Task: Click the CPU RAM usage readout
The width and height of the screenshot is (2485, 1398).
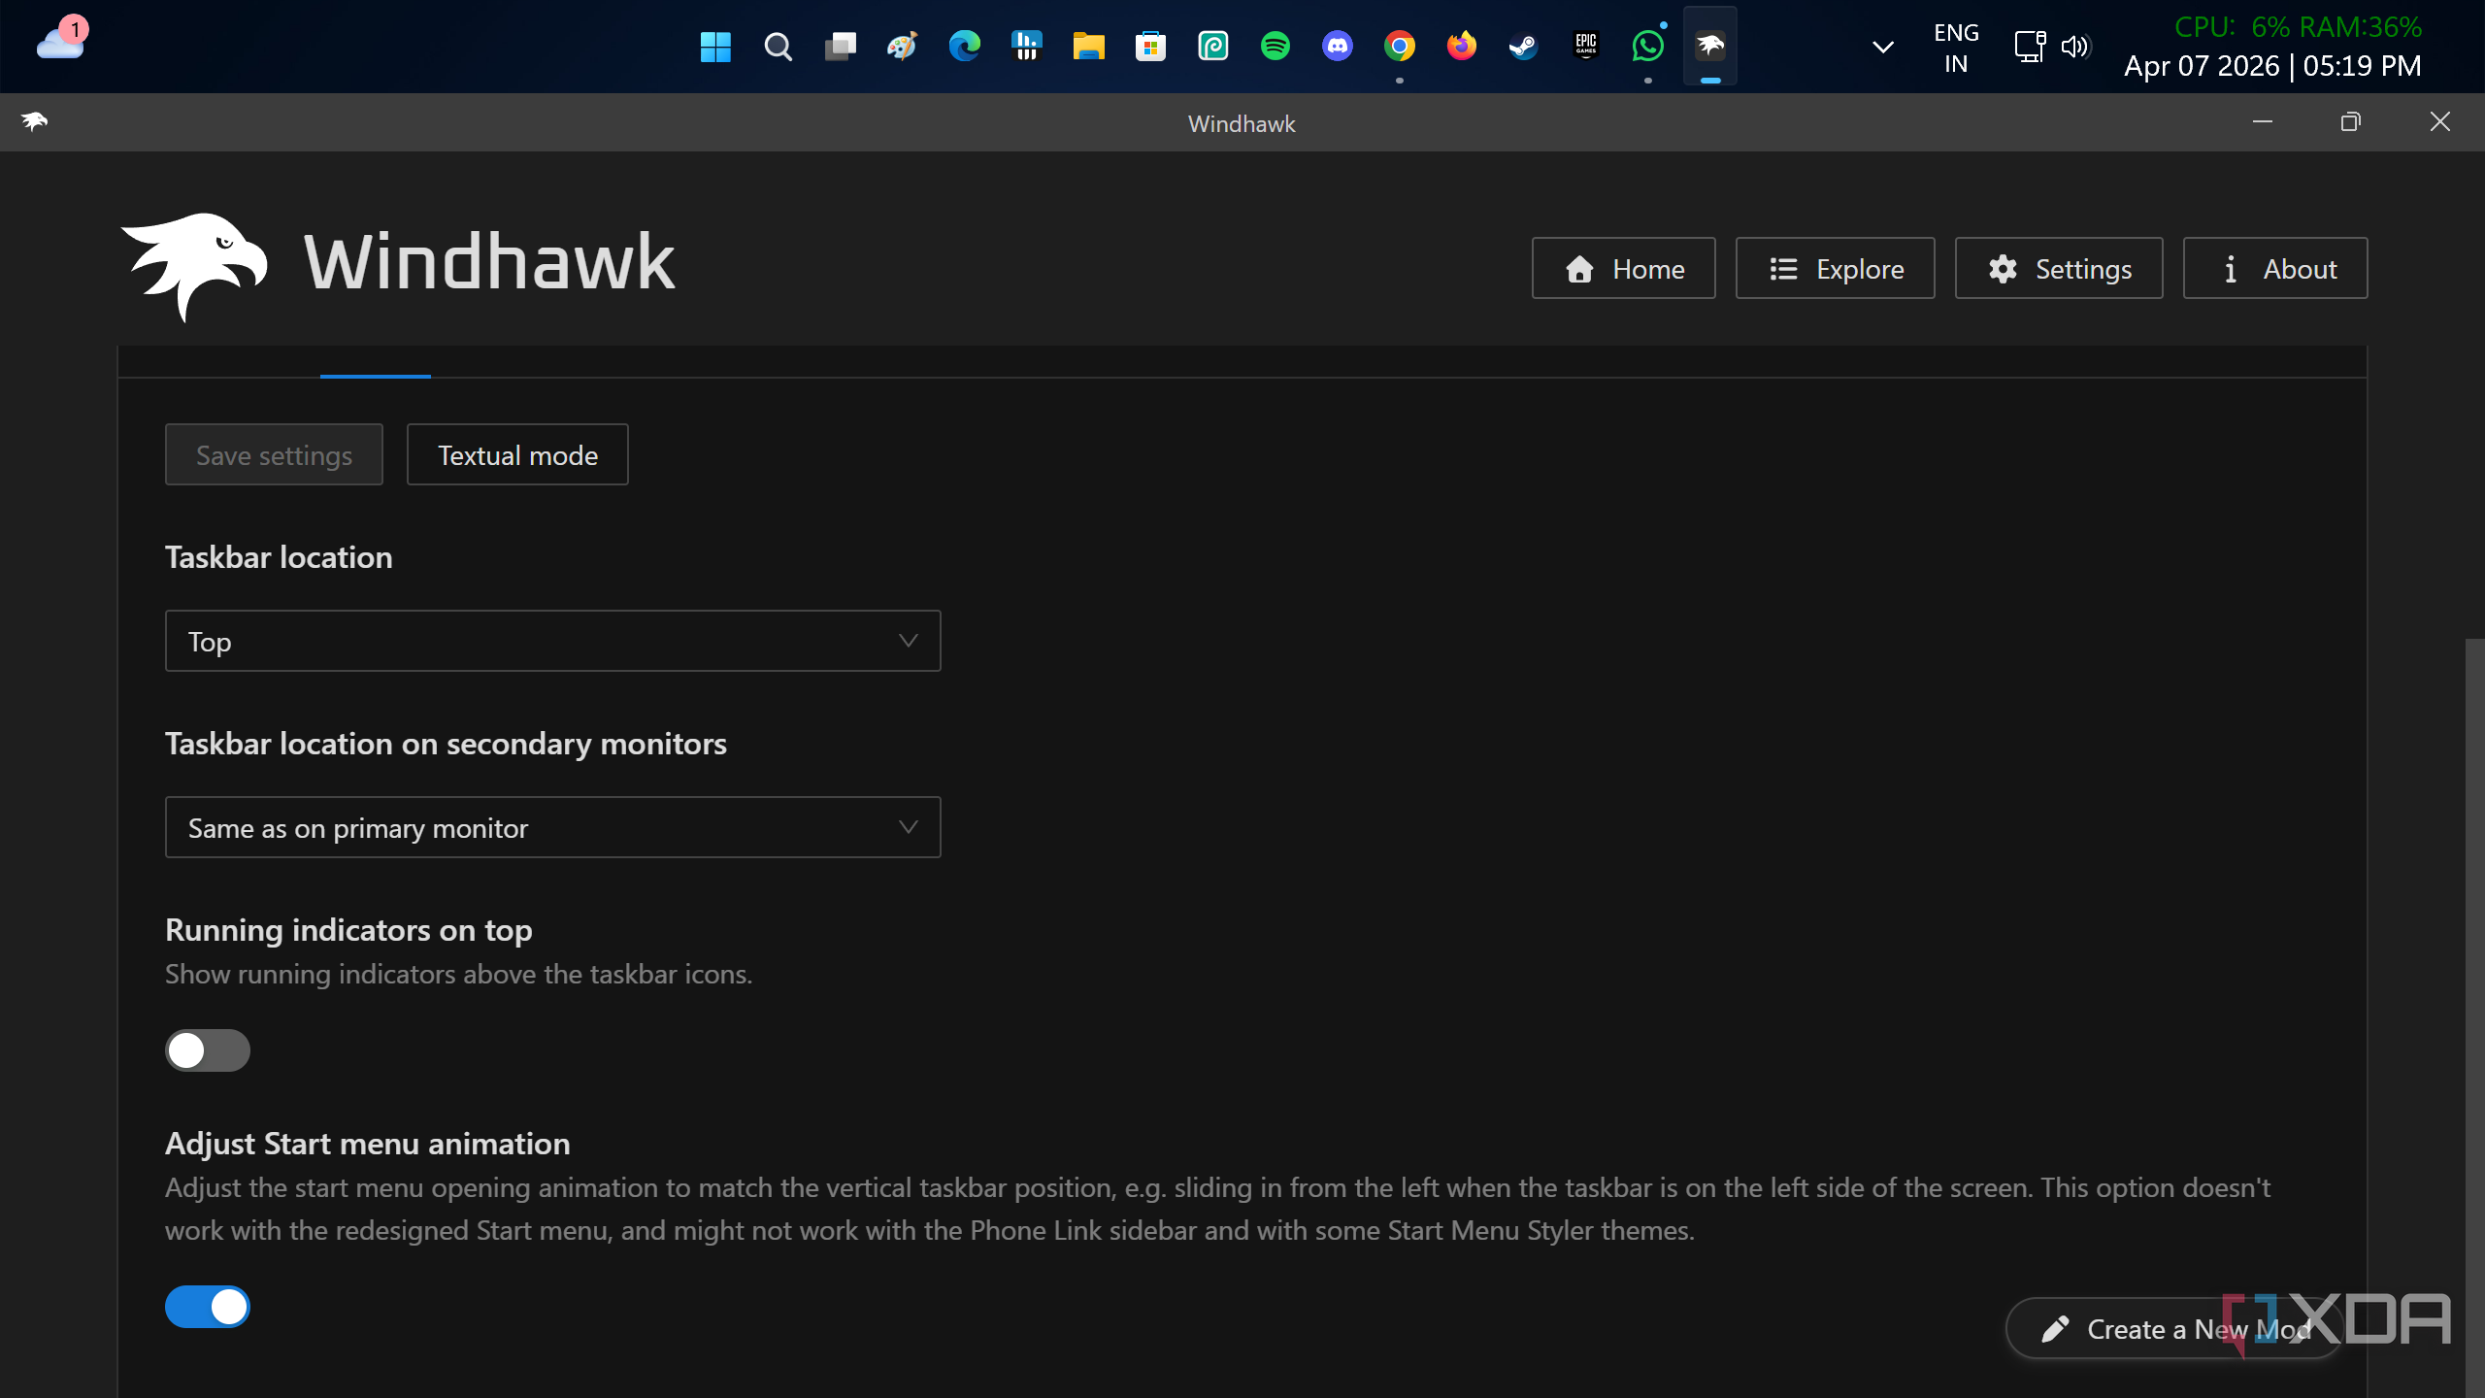Action: pos(2298,27)
